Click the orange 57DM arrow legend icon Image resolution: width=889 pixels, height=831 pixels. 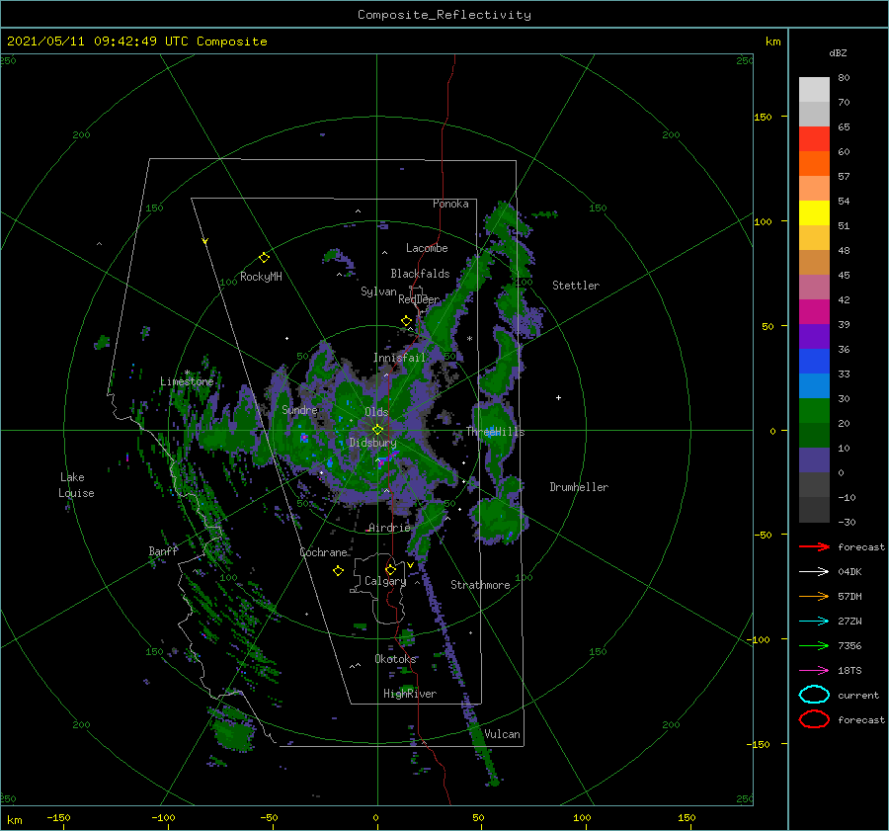(x=814, y=596)
